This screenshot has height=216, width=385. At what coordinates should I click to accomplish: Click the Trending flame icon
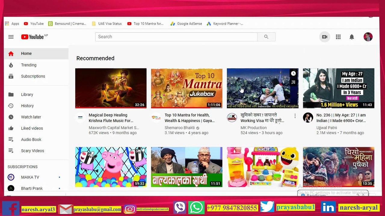click(x=11, y=65)
